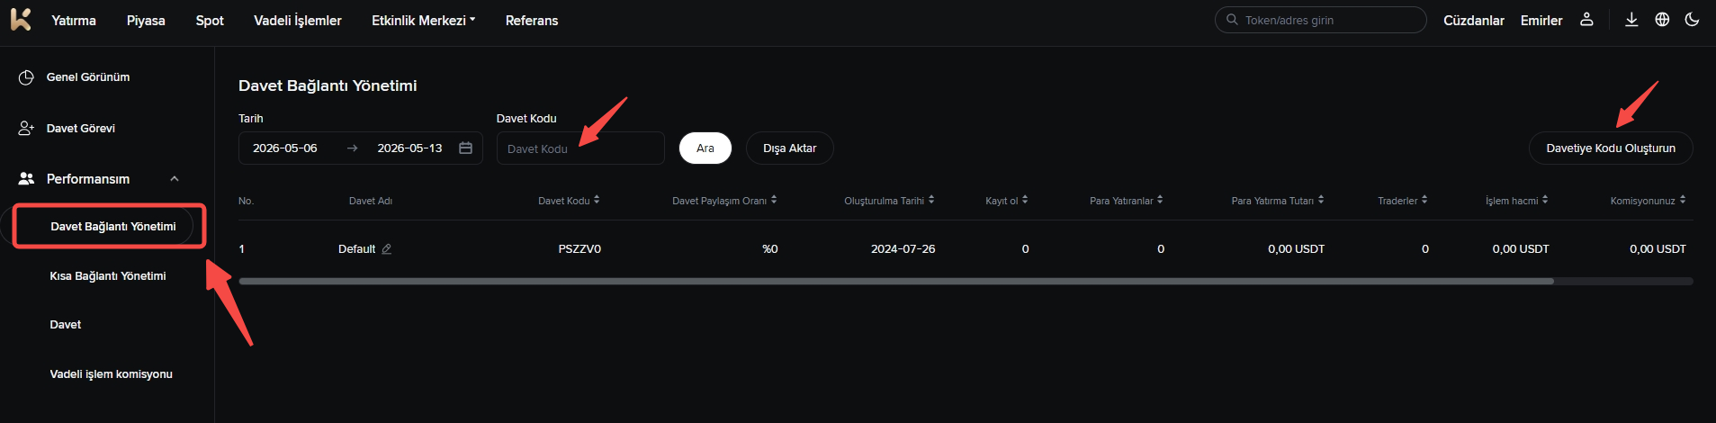Viewport: 1716px width, 423px height.
Task: Focus the Davet Kodu input field
Action: (x=580, y=148)
